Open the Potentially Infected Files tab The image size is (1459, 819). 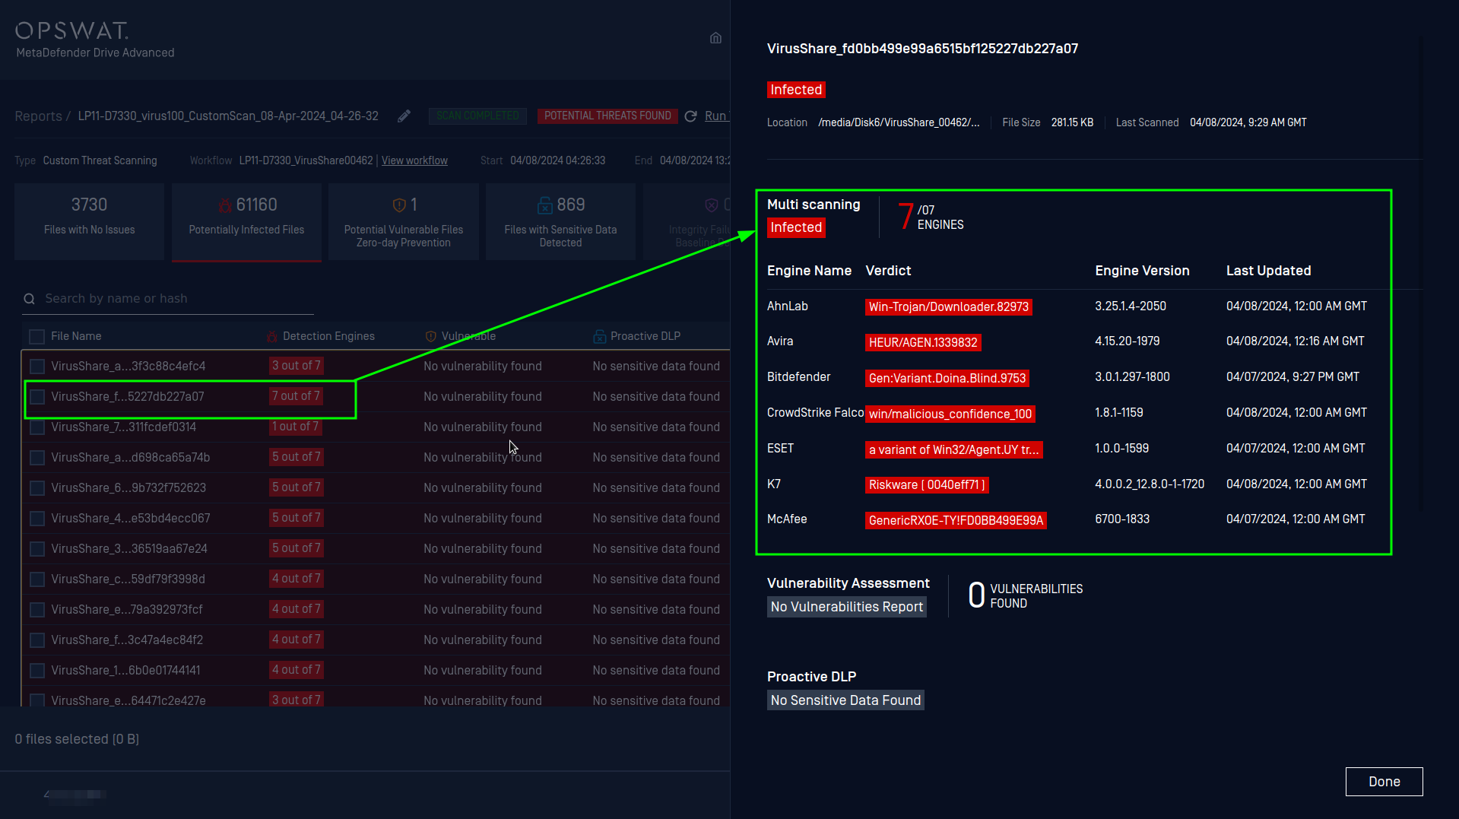(246, 222)
